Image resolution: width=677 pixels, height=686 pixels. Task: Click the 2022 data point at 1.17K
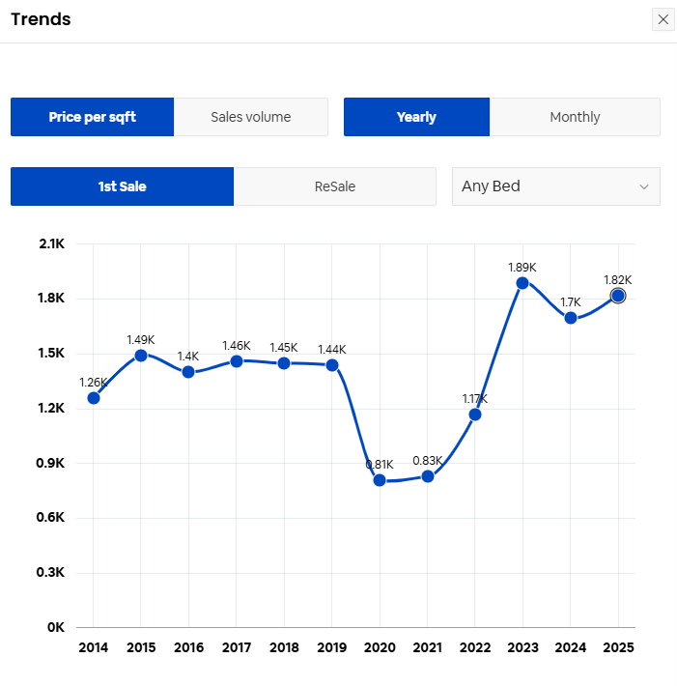coord(475,414)
